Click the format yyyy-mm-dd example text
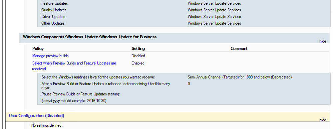 74,101
